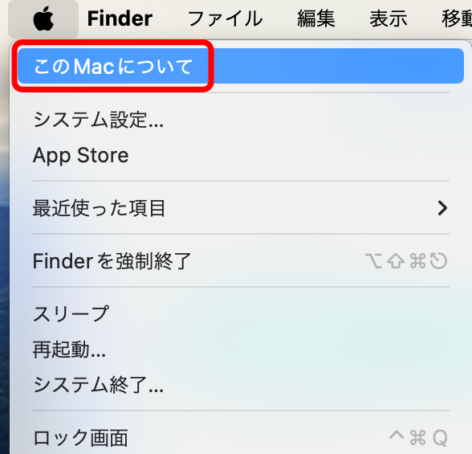The image size is (472, 454).
Task: Choose Finderを強制終了 menu item
Action: (241, 261)
